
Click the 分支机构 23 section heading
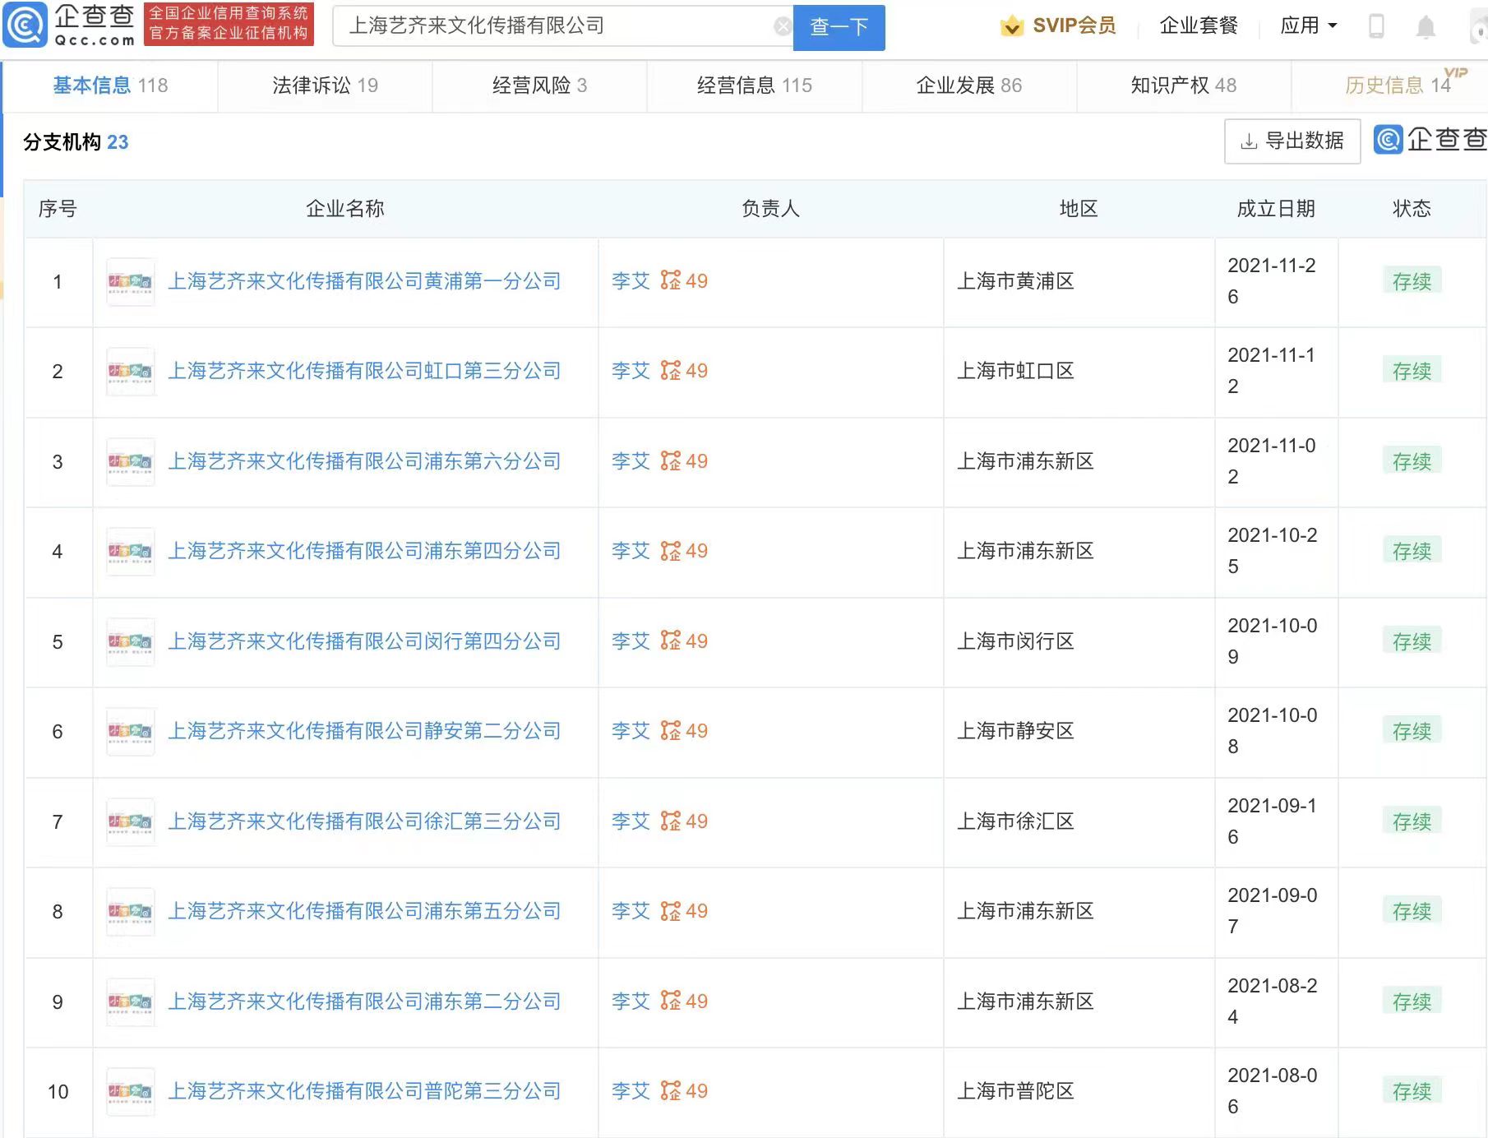coord(76,142)
